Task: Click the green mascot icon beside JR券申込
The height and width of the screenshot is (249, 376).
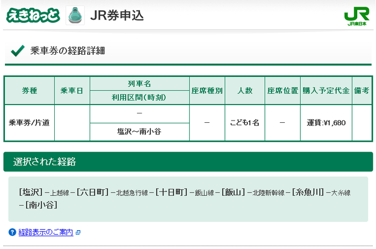Action: point(75,15)
